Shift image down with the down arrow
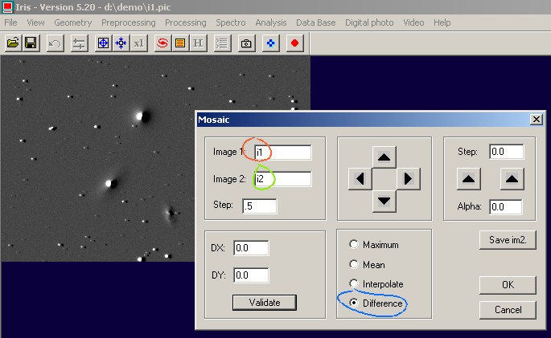 (384, 201)
